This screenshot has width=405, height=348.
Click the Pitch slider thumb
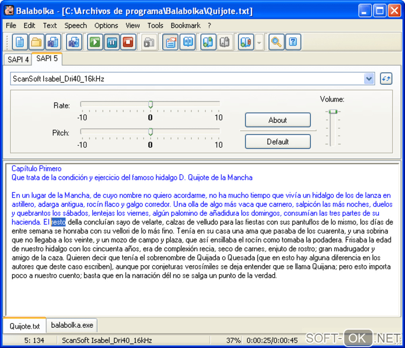(x=150, y=132)
